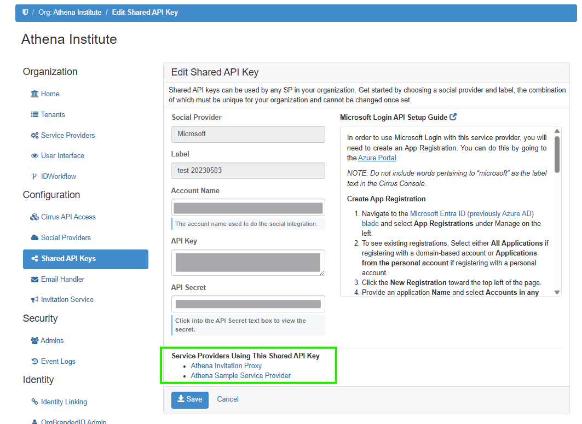Go to Invitation Service page

coord(67,300)
